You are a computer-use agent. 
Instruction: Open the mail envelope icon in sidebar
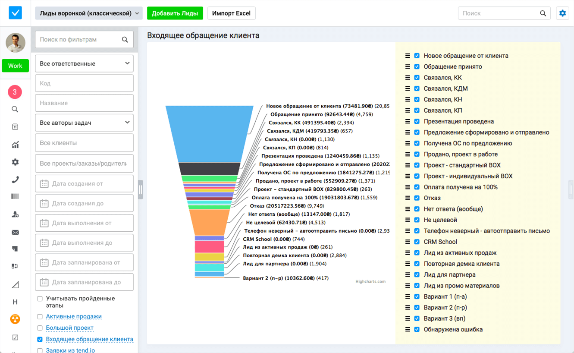[x=15, y=233]
